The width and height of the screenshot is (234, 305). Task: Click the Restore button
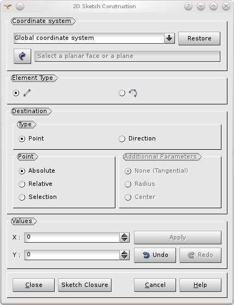pos(199,38)
